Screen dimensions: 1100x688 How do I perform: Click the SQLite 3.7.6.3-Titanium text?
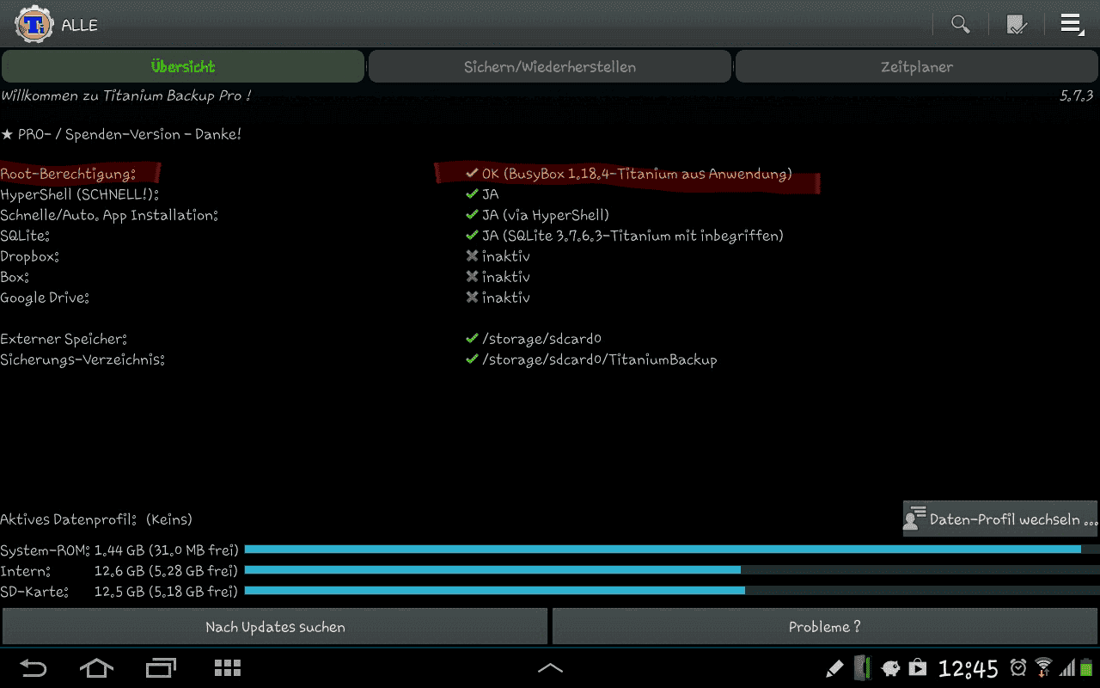(632, 236)
